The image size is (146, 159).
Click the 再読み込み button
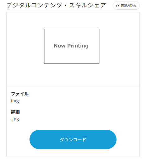click(126, 6)
